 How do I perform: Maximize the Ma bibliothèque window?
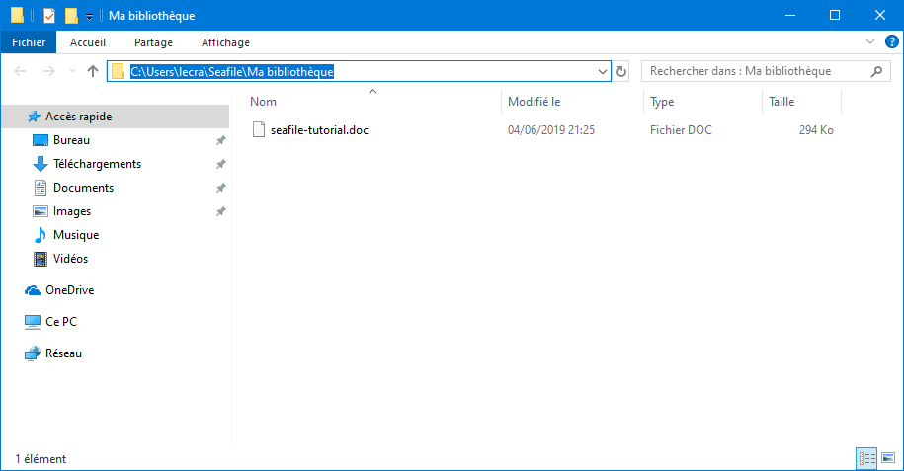[x=835, y=15]
